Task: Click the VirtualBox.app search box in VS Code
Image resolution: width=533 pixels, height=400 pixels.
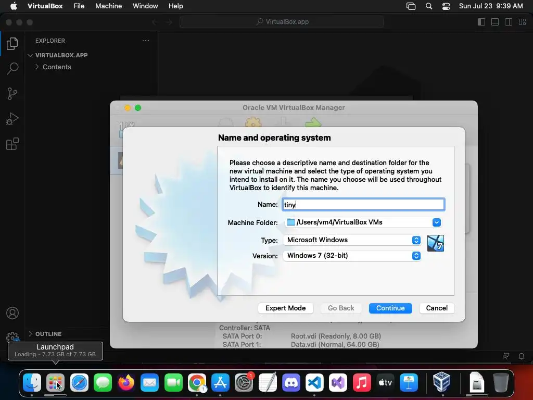Action: [282, 22]
